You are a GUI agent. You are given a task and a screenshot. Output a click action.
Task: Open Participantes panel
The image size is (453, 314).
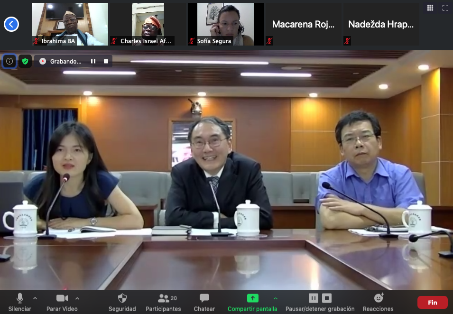[x=163, y=302]
